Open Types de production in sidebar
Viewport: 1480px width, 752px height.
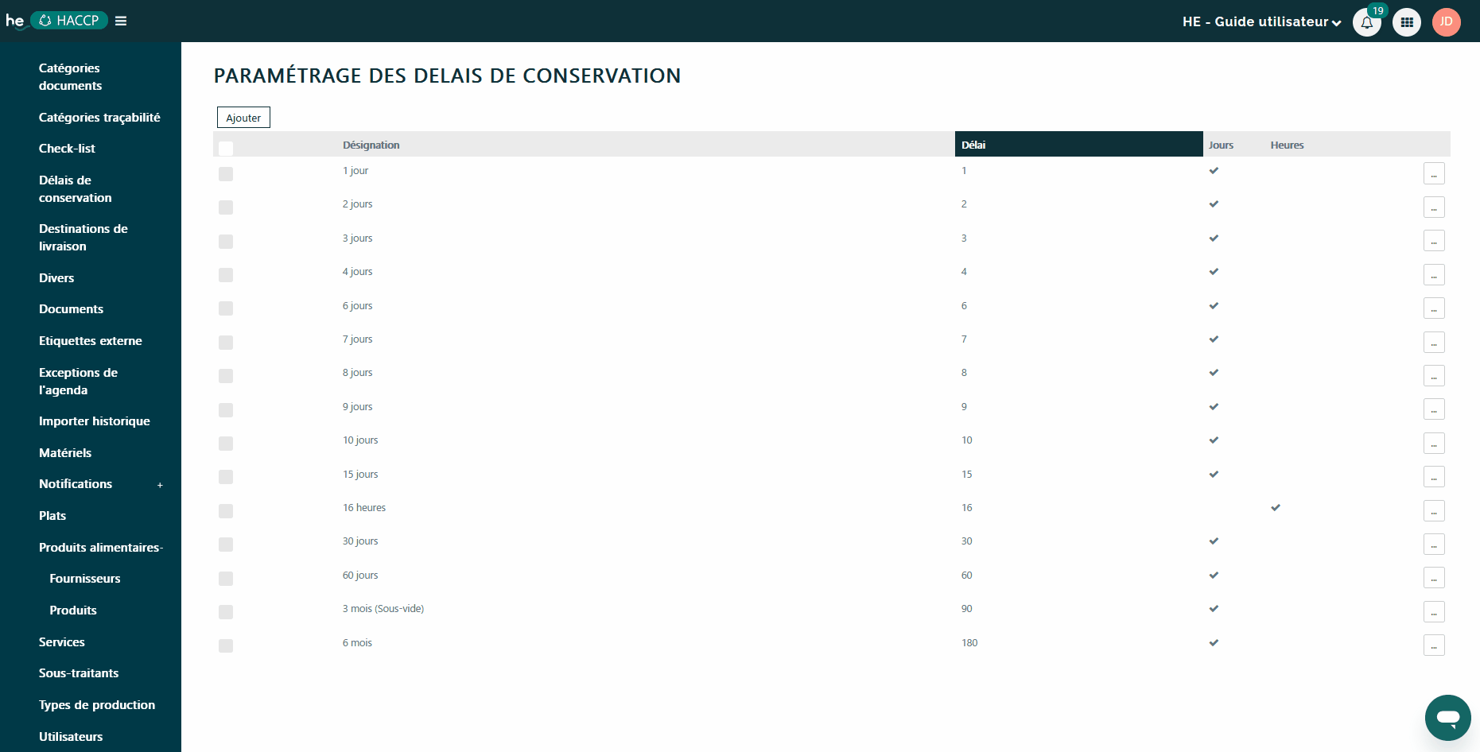tap(97, 705)
